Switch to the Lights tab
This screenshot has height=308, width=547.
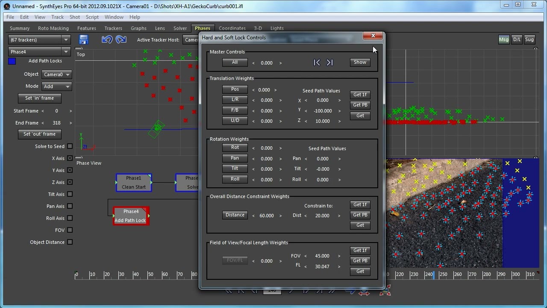point(277,28)
